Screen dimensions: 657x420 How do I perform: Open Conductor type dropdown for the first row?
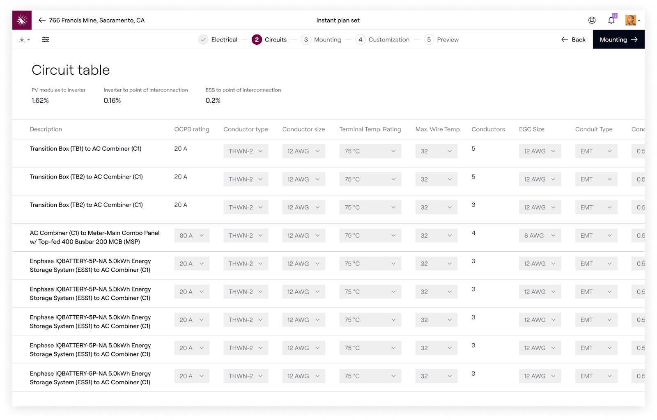(246, 151)
